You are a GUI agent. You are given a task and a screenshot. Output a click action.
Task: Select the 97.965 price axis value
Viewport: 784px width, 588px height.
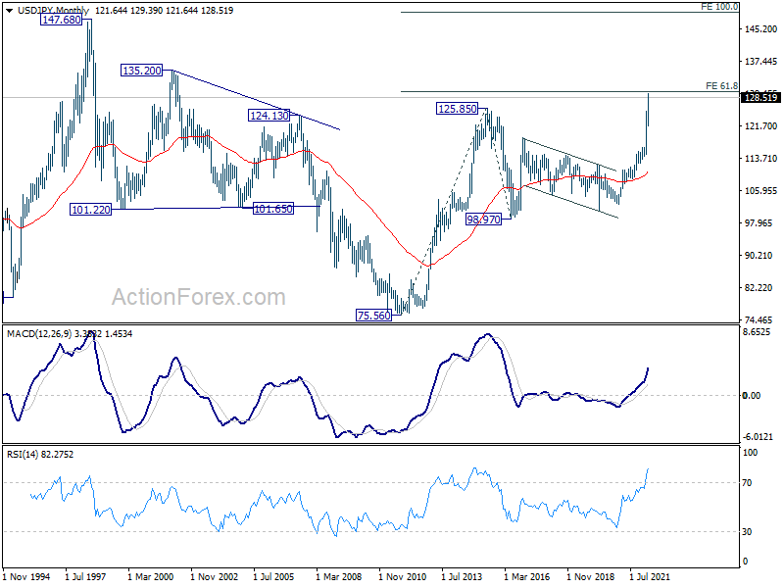click(760, 222)
